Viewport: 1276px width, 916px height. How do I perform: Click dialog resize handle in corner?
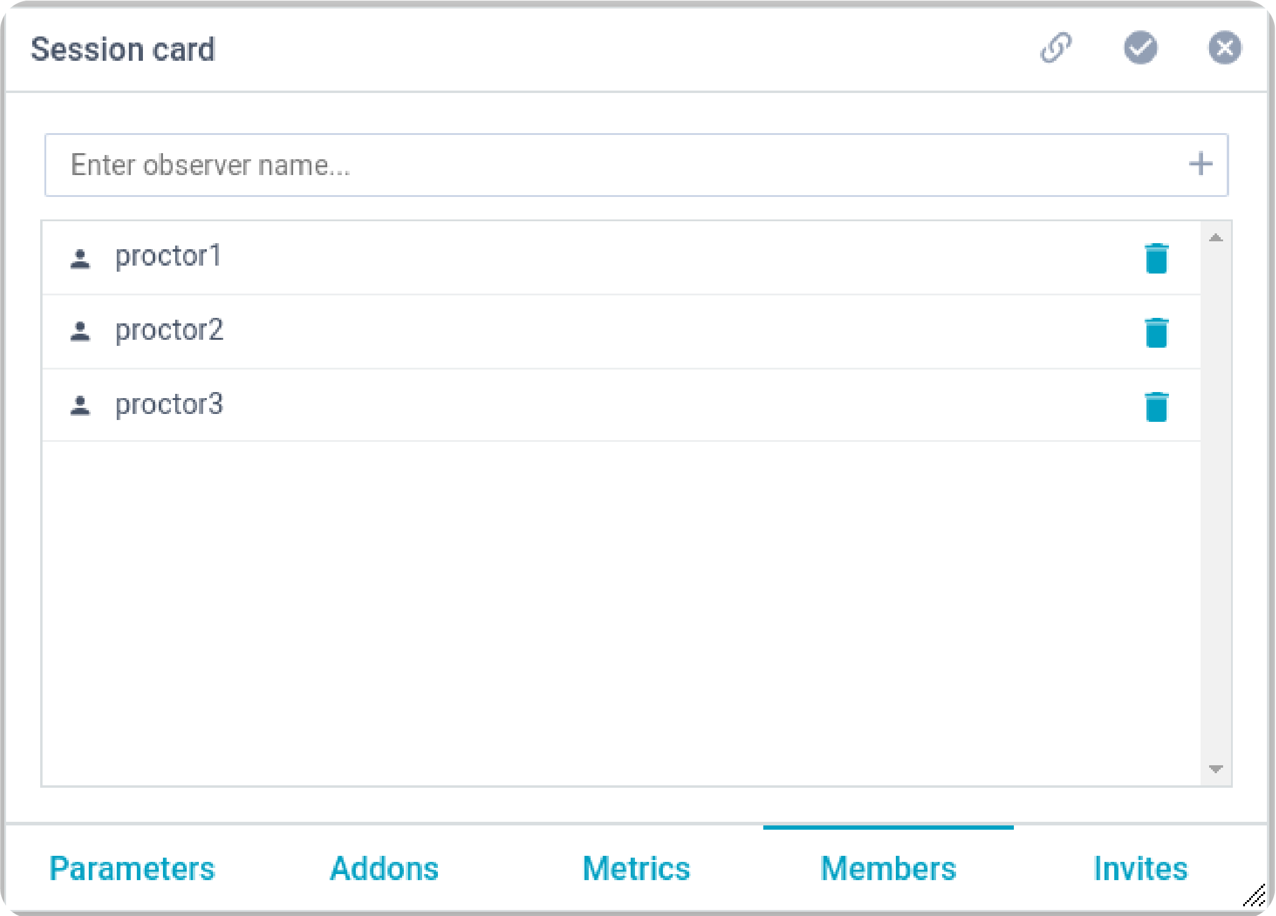click(x=1254, y=896)
